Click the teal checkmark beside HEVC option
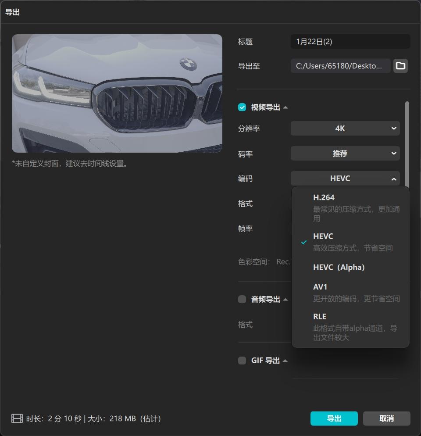The width and height of the screenshot is (421, 436). click(303, 242)
